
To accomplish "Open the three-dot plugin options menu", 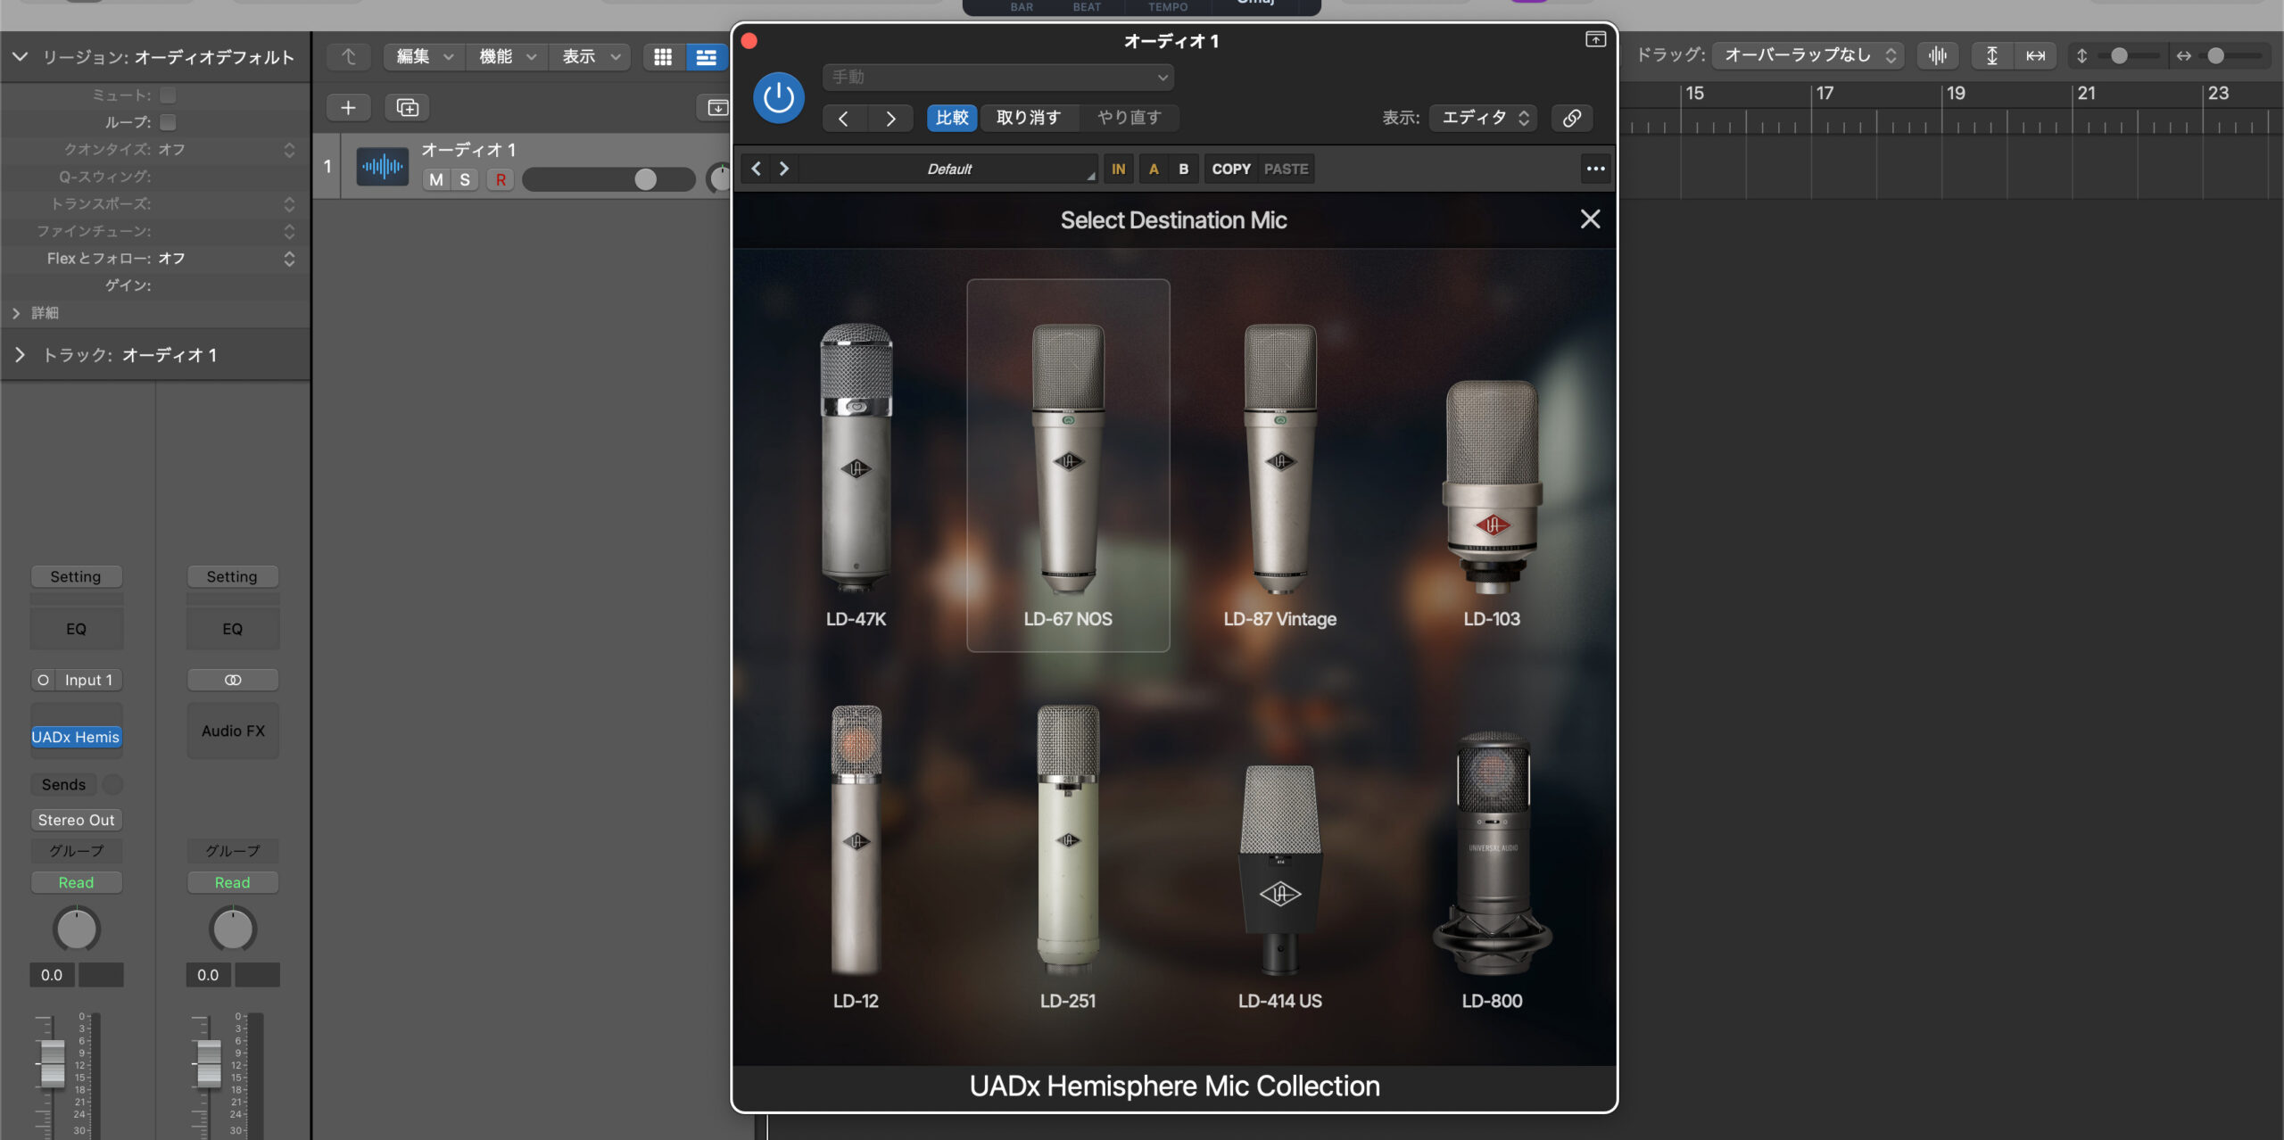I will 1595,169.
